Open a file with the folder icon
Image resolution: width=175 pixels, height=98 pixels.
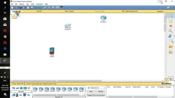pos(16,8)
